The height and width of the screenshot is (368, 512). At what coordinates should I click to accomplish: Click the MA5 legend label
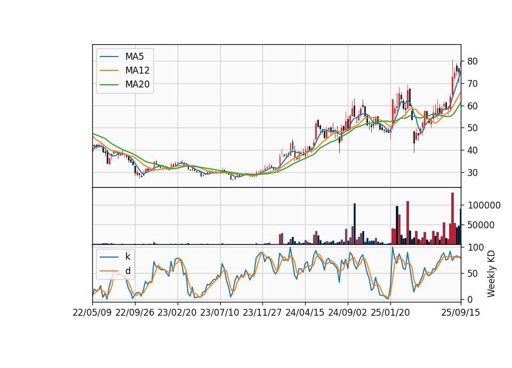click(x=134, y=57)
